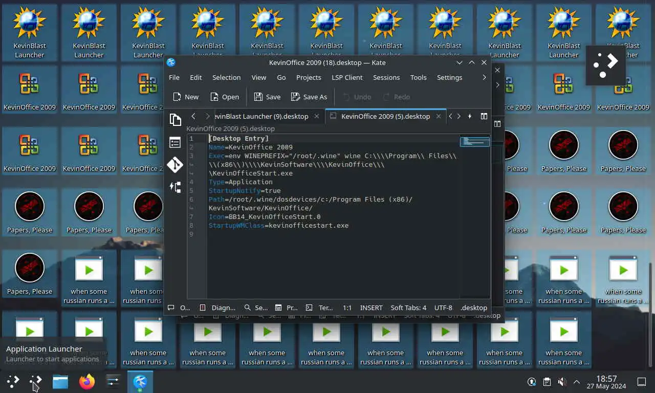Viewport: 655px width, 393px height.
Task: Click split view icon in background Kate window
Action: pos(497,123)
